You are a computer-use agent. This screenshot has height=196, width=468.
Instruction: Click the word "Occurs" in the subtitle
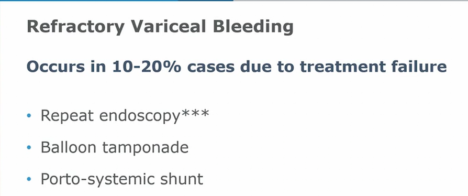55,67
